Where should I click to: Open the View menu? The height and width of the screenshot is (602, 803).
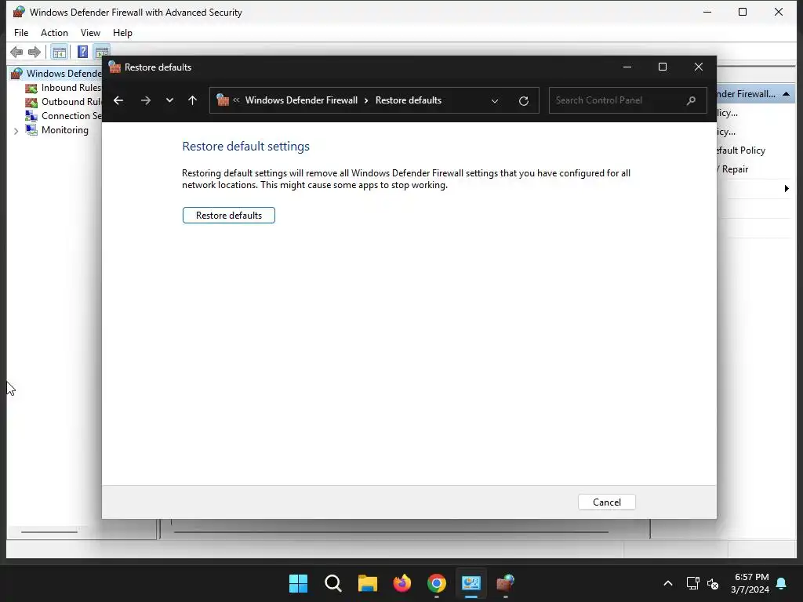point(90,33)
